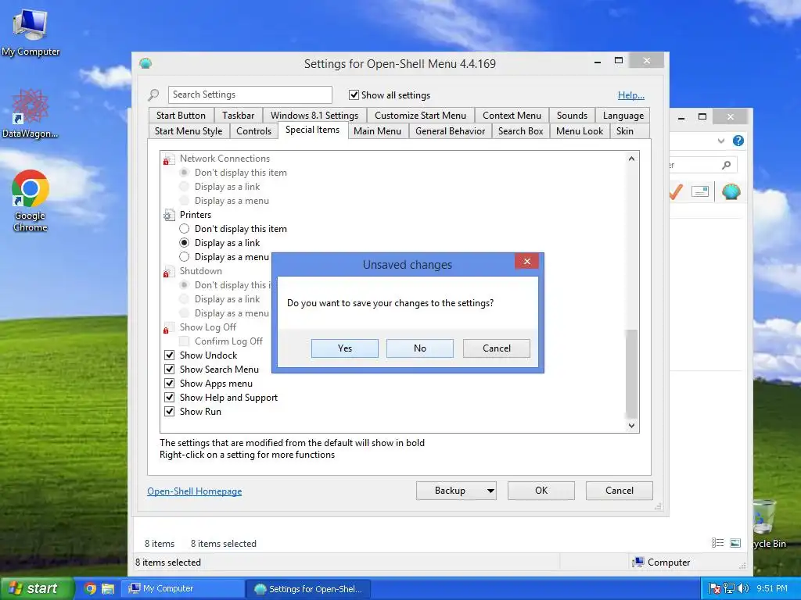Open the Recycle Bin on the desktop
Image resolution: width=801 pixels, height=600 pixels.
tap(769, 526)
